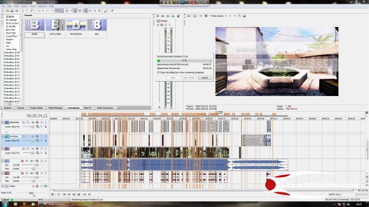Image resolution: width=369 pixels, height=207 pixels.
Task: Click the Record transport button
Action: click(x=52, y=194)
